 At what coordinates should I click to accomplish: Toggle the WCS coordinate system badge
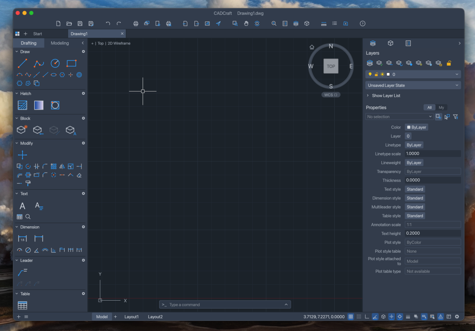click(x=330, y=95)
